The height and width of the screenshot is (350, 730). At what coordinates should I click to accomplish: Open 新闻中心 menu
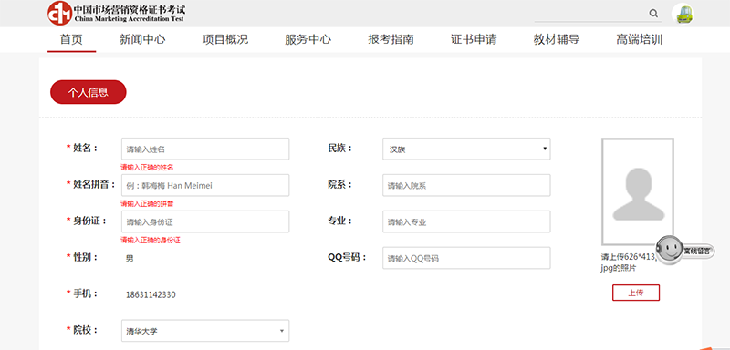click(x=142, y=39)
